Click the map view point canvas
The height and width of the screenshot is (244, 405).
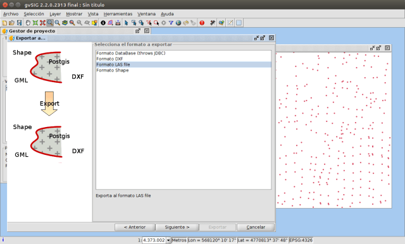[333, 130]
